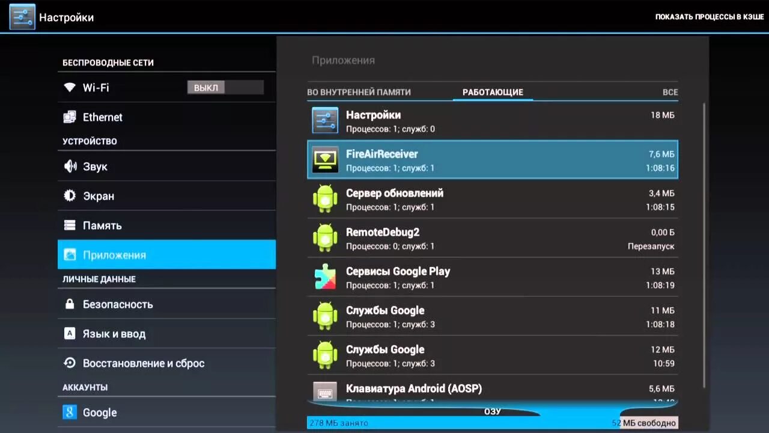Screen dimensions: 769x433
Task: Click the 52 МБ свободно RAM segment
Action: pyautogui.click(x=649, y=423)
